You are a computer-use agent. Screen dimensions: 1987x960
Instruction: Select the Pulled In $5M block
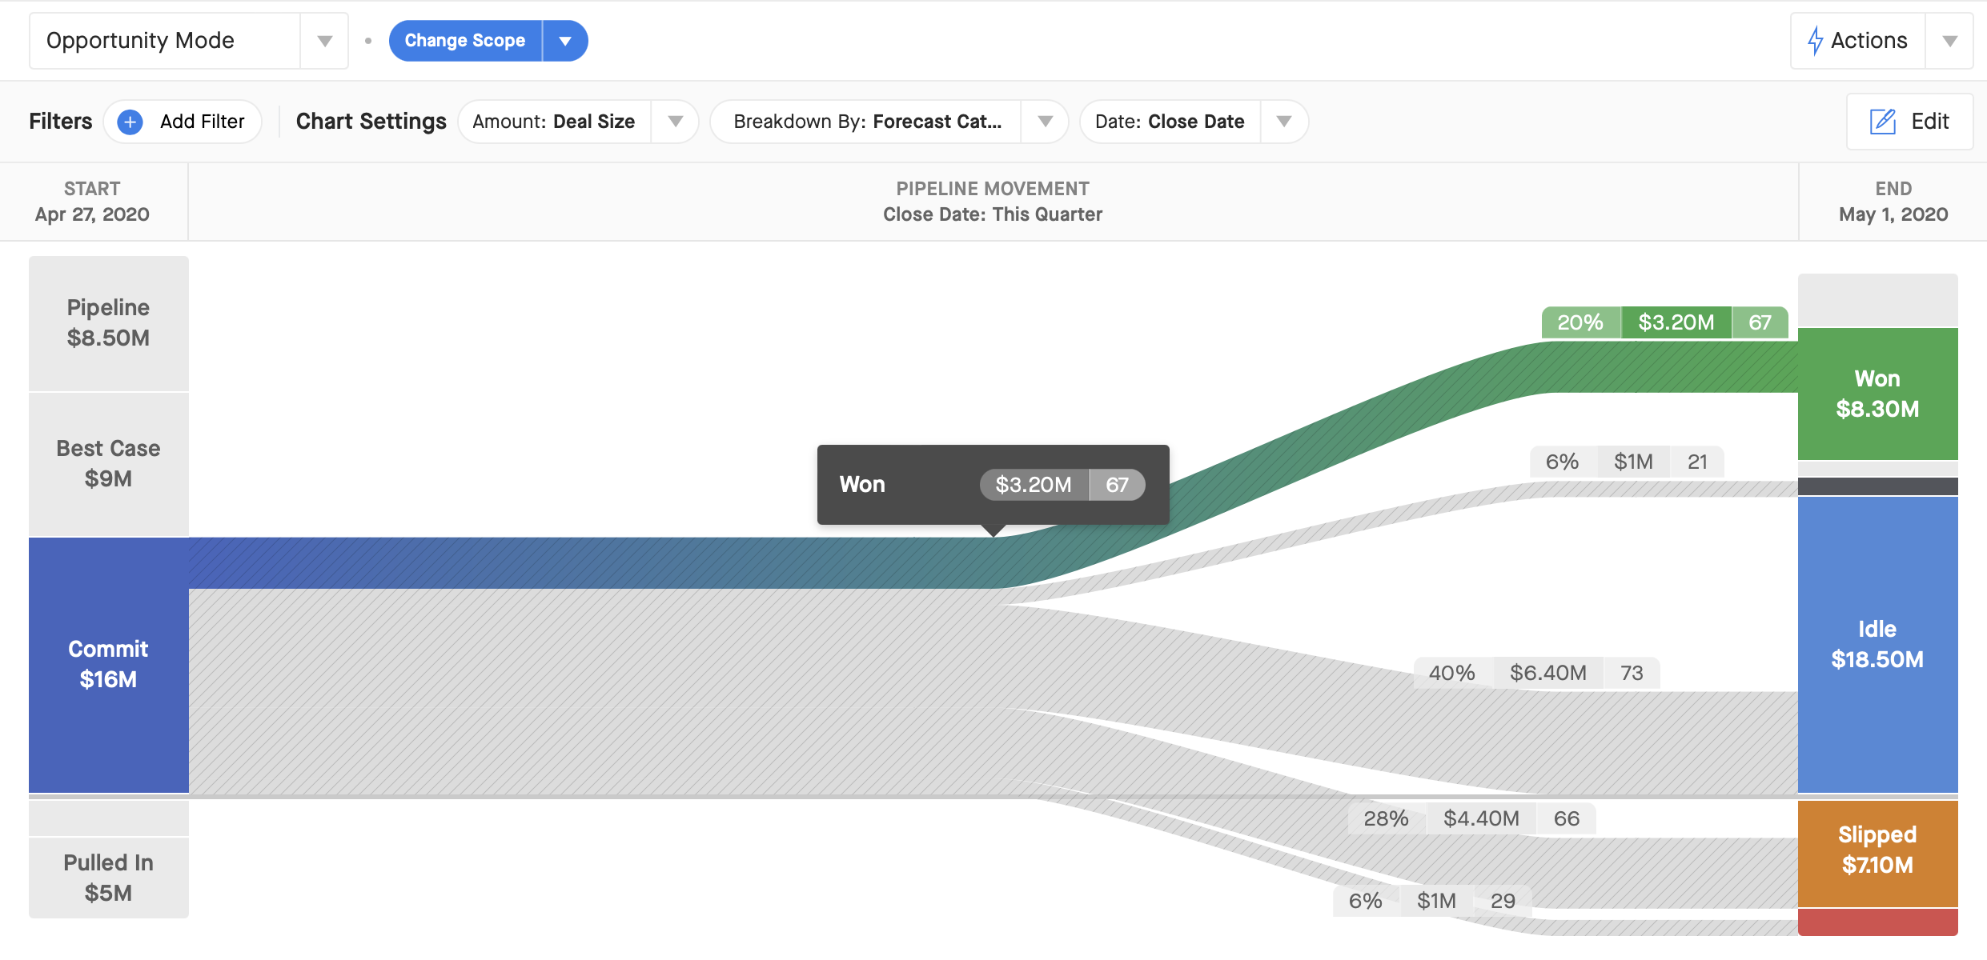[109, 878]
